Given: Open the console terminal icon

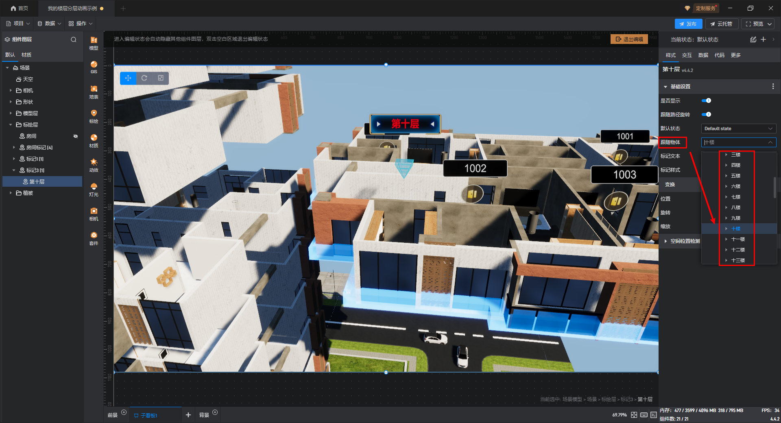Looking at the screenshot, I should coord(653,415).
